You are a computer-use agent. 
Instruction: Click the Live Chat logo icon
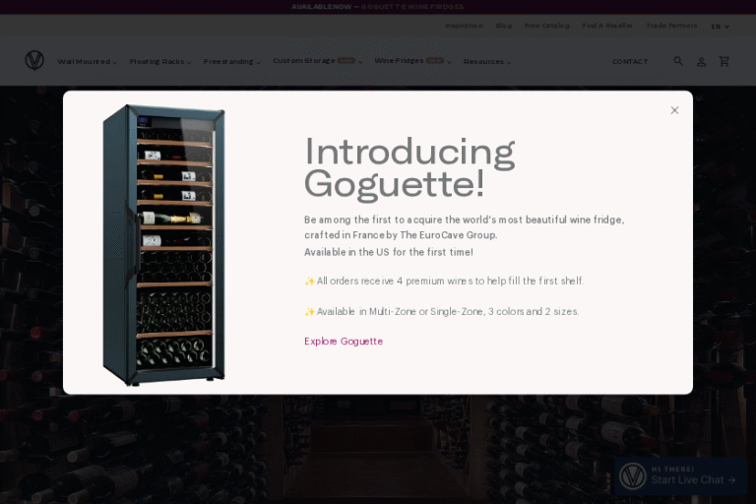(633, 476)
